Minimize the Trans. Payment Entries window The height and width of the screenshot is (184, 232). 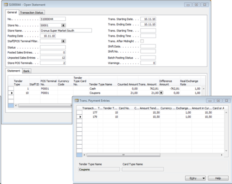(210, 101)
